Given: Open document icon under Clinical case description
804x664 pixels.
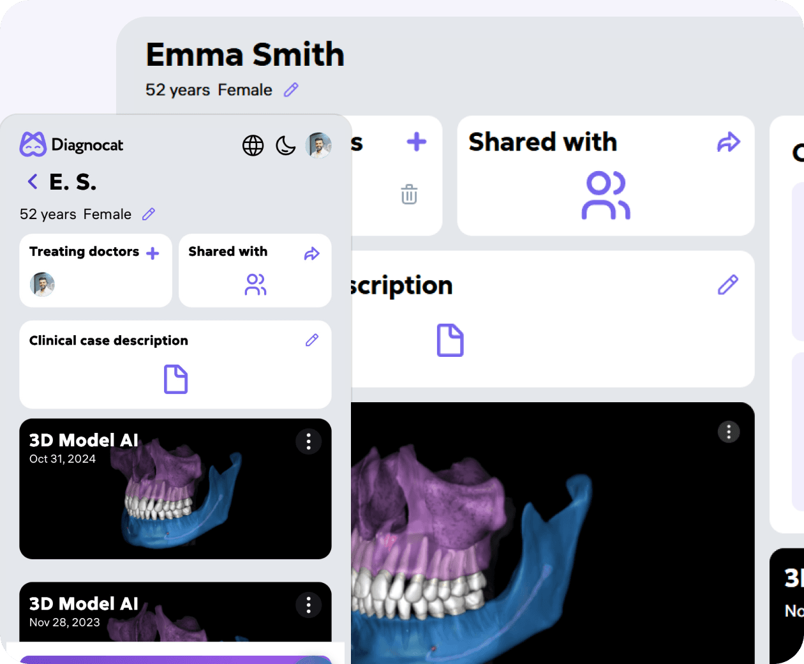Looking at the screenshot, I should tap(175, 379).
